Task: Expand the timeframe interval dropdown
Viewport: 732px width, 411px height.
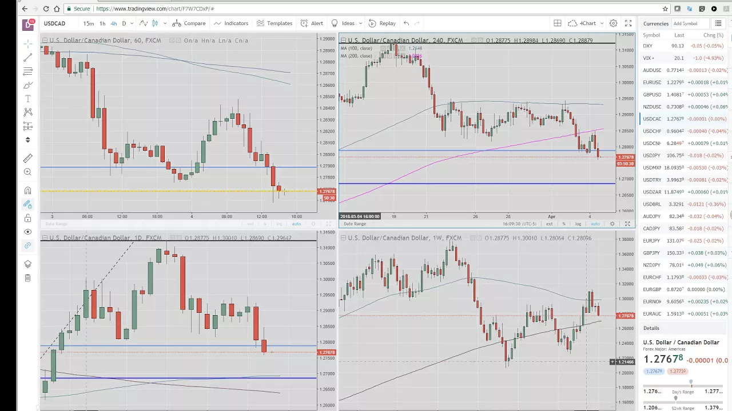Action: (x=132, y=23)
